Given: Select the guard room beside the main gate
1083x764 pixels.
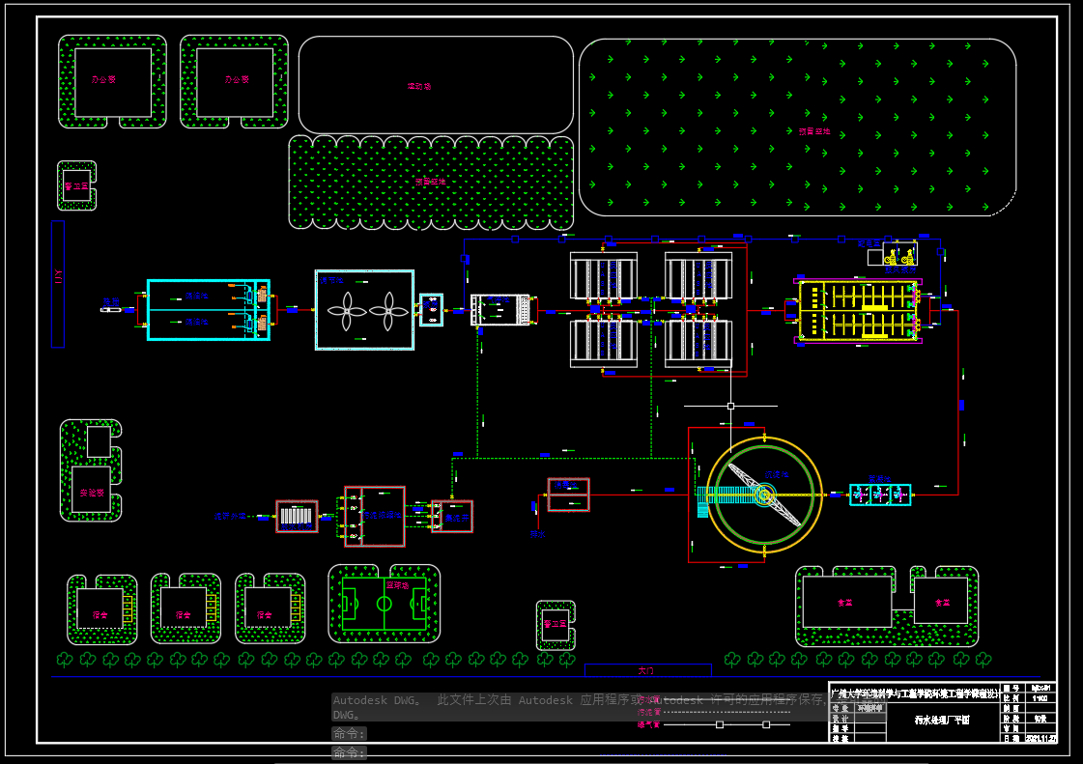Looking at the screenshot, I should pyautogui.click(x=556, y=625).
